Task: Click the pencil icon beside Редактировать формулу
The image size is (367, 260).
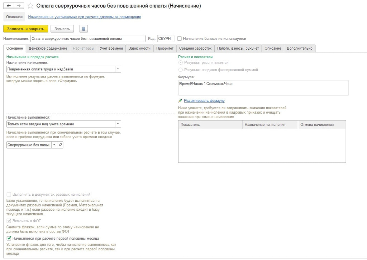Action: [x=180, y=101]
